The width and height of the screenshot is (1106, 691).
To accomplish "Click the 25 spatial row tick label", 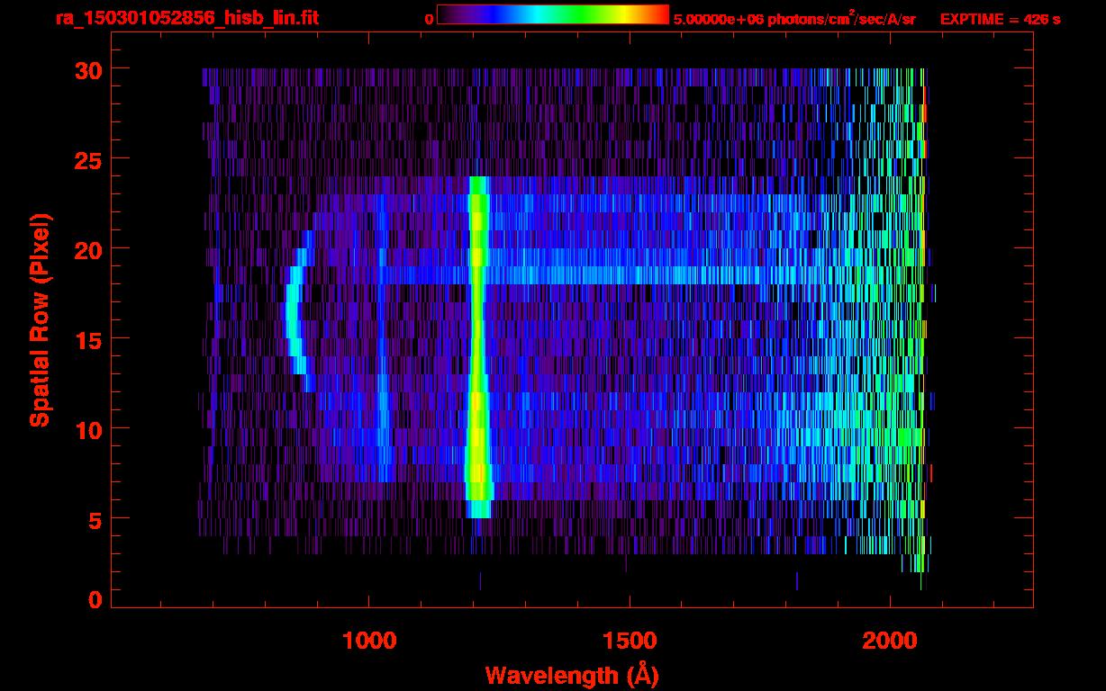I will pos(87,159).
